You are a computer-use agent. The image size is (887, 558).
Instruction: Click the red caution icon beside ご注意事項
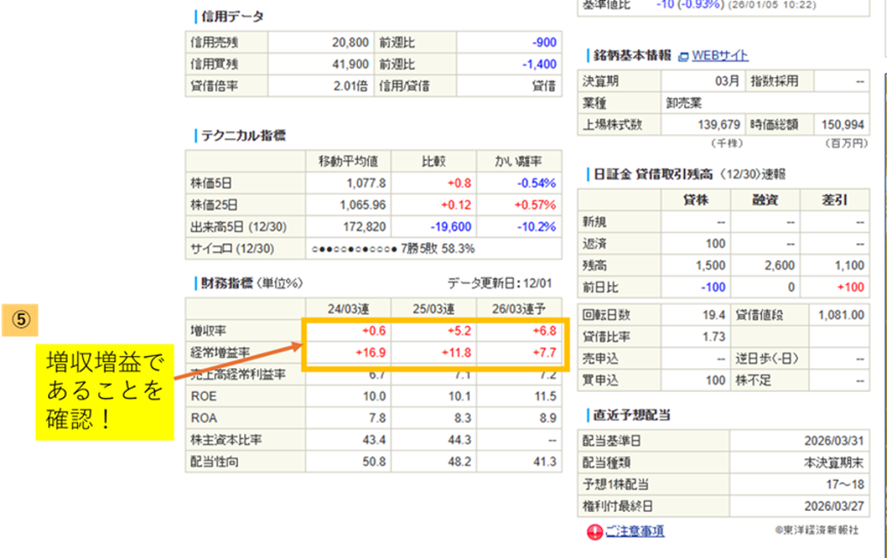(594, 531)
